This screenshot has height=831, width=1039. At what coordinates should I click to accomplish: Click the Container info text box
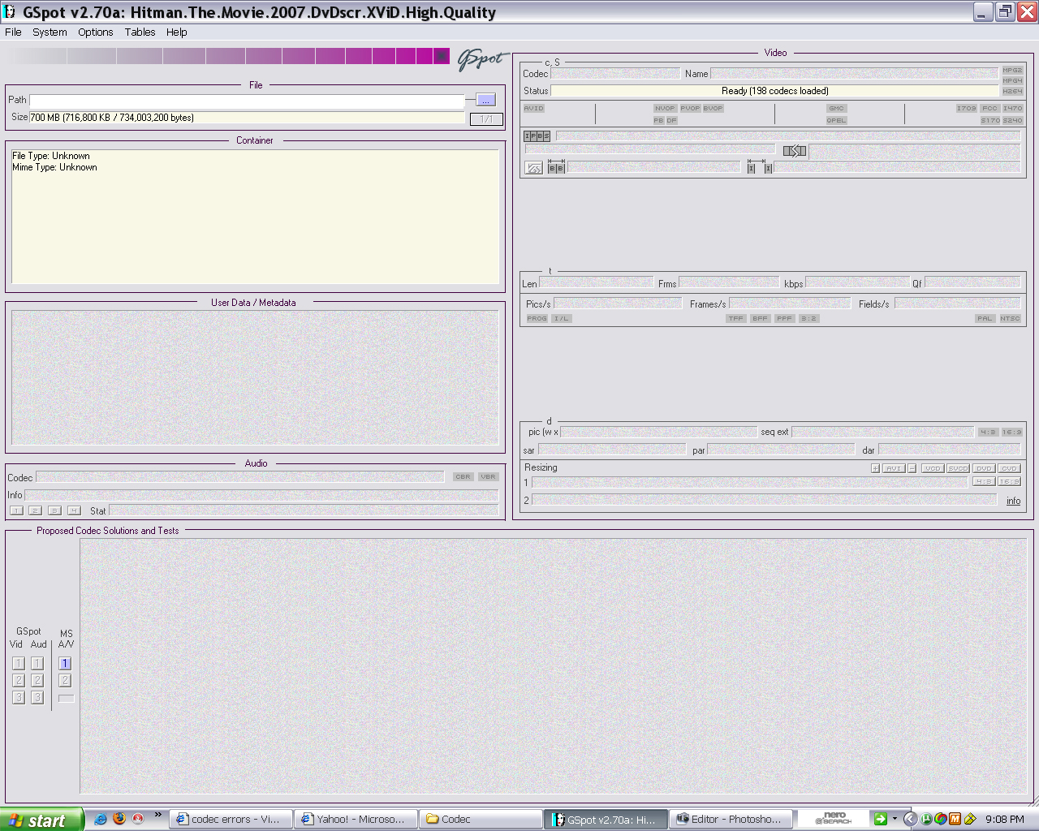[255, 216]
